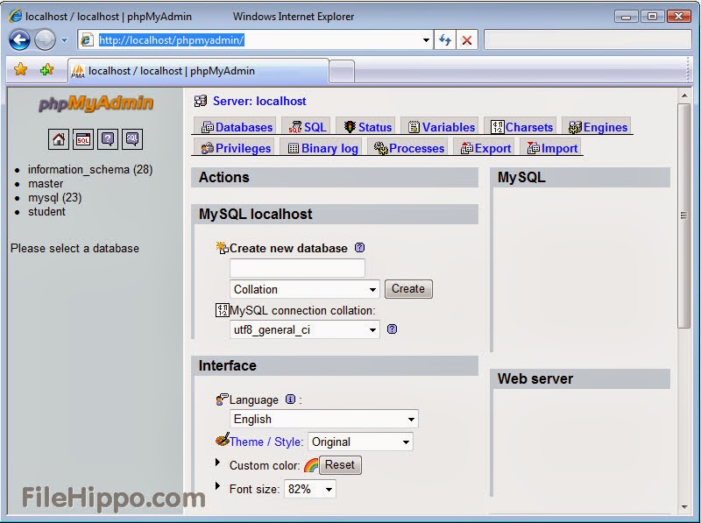Click the Reset custom color button
701x523 pixels.
[340, 465]
